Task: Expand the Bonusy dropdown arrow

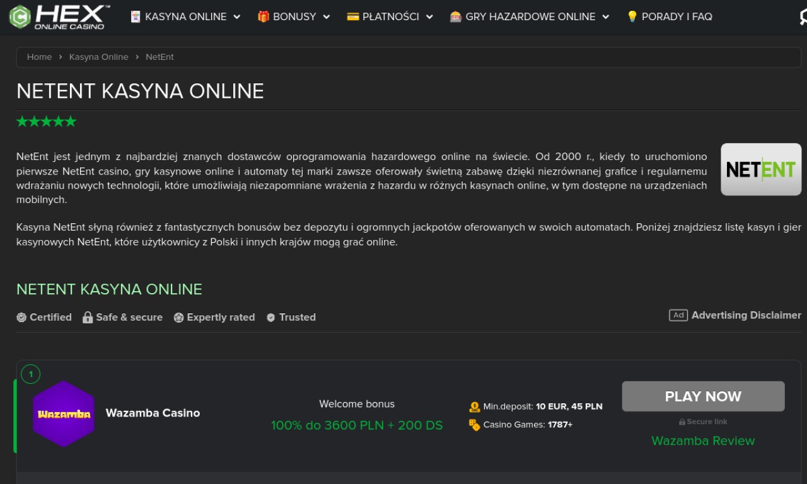Action: click(327, 17)
